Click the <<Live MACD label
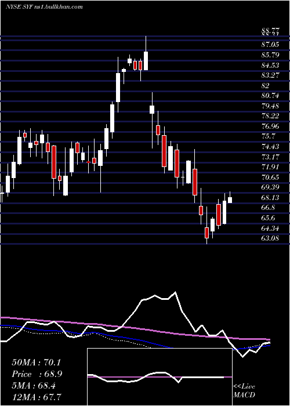This screenshot has width=290, height=406. point(244,391)
